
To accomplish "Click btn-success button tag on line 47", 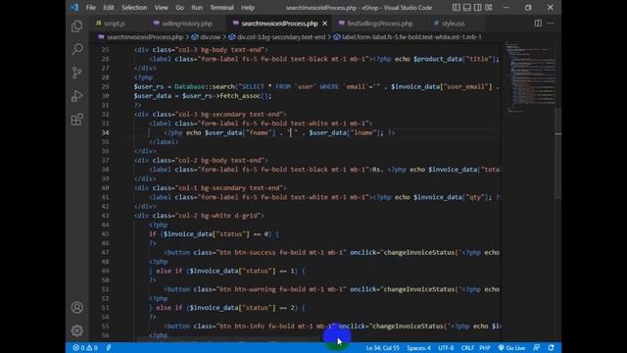I will [x=255, y=253].
